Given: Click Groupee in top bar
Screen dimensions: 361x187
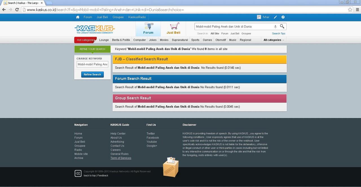Looking at the screenshot, I should point(118,17).
